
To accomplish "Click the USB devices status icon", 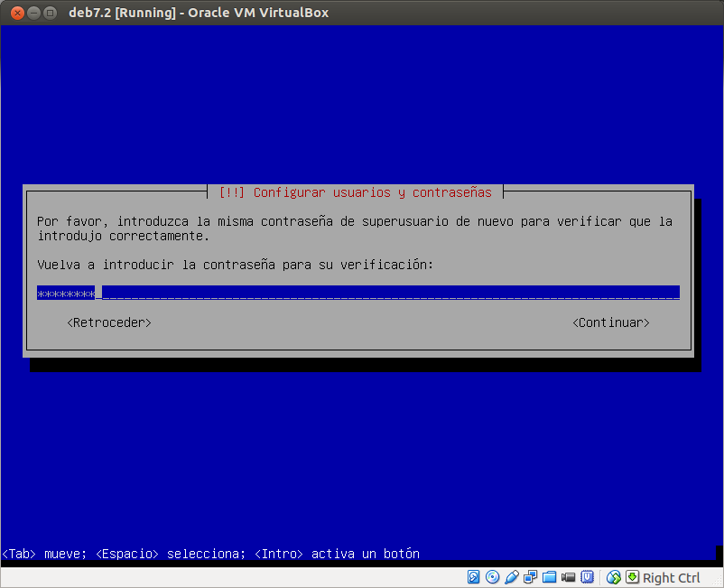I will tap(512, 576).
